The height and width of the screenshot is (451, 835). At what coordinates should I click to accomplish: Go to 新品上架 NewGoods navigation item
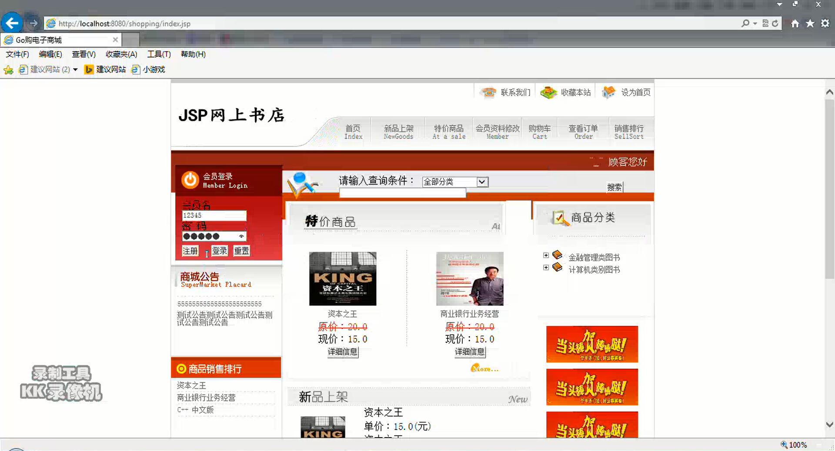pos(398,132)
